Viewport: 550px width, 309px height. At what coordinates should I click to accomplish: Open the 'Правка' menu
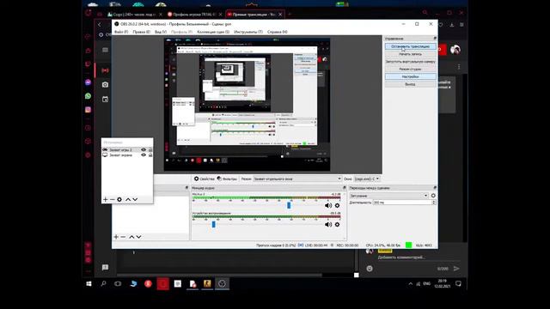pos(141,32)
